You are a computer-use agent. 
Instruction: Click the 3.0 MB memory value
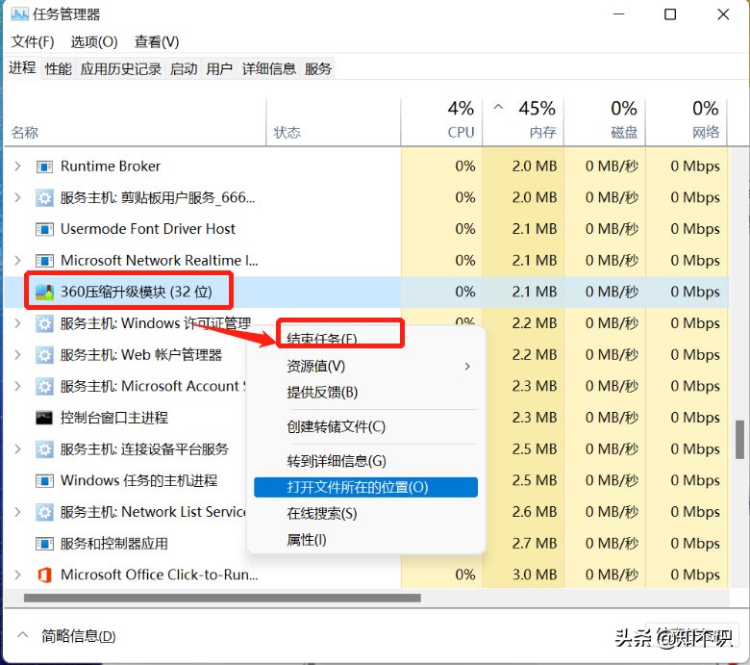535,575
